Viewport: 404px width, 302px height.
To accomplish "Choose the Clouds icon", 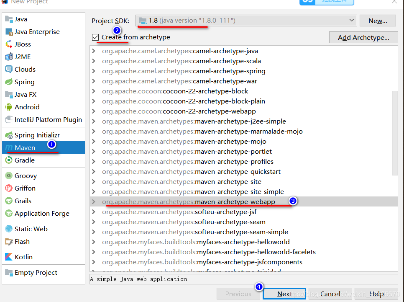I will (9, 69).
